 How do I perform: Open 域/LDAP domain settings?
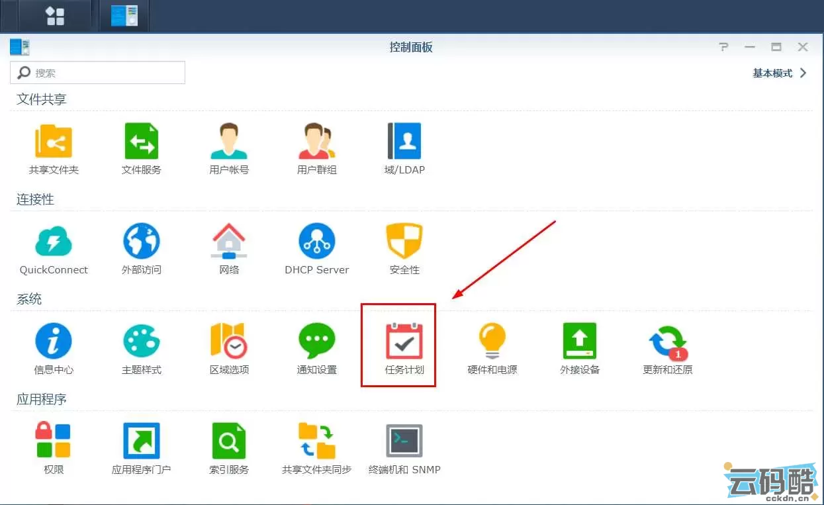pos(404,141)
